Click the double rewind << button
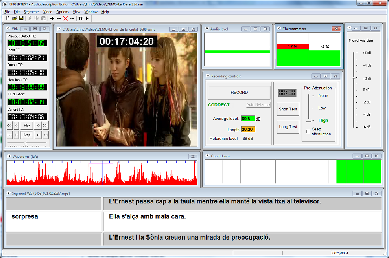The width and height of the screenshot is (389, 258). click(x=17, y=126)
